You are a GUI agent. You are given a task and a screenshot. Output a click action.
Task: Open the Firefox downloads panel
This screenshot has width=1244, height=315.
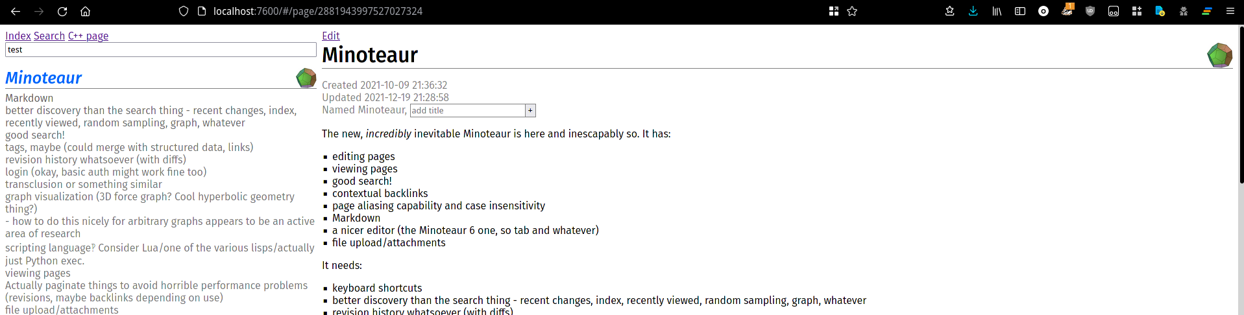[973, 11]
